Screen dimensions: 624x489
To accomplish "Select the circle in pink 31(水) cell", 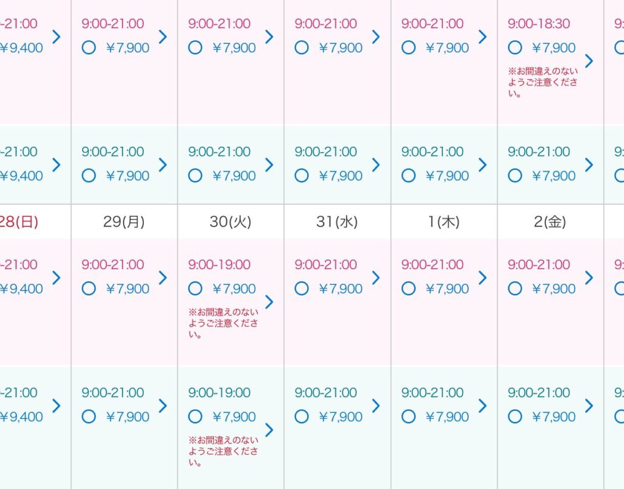I will click(302, 289).
